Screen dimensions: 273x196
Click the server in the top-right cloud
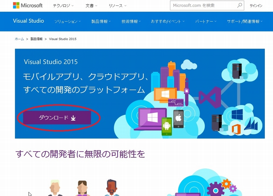237,71
